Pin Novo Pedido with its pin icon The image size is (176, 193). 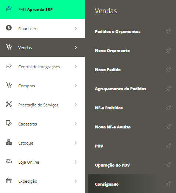point(169,69)
